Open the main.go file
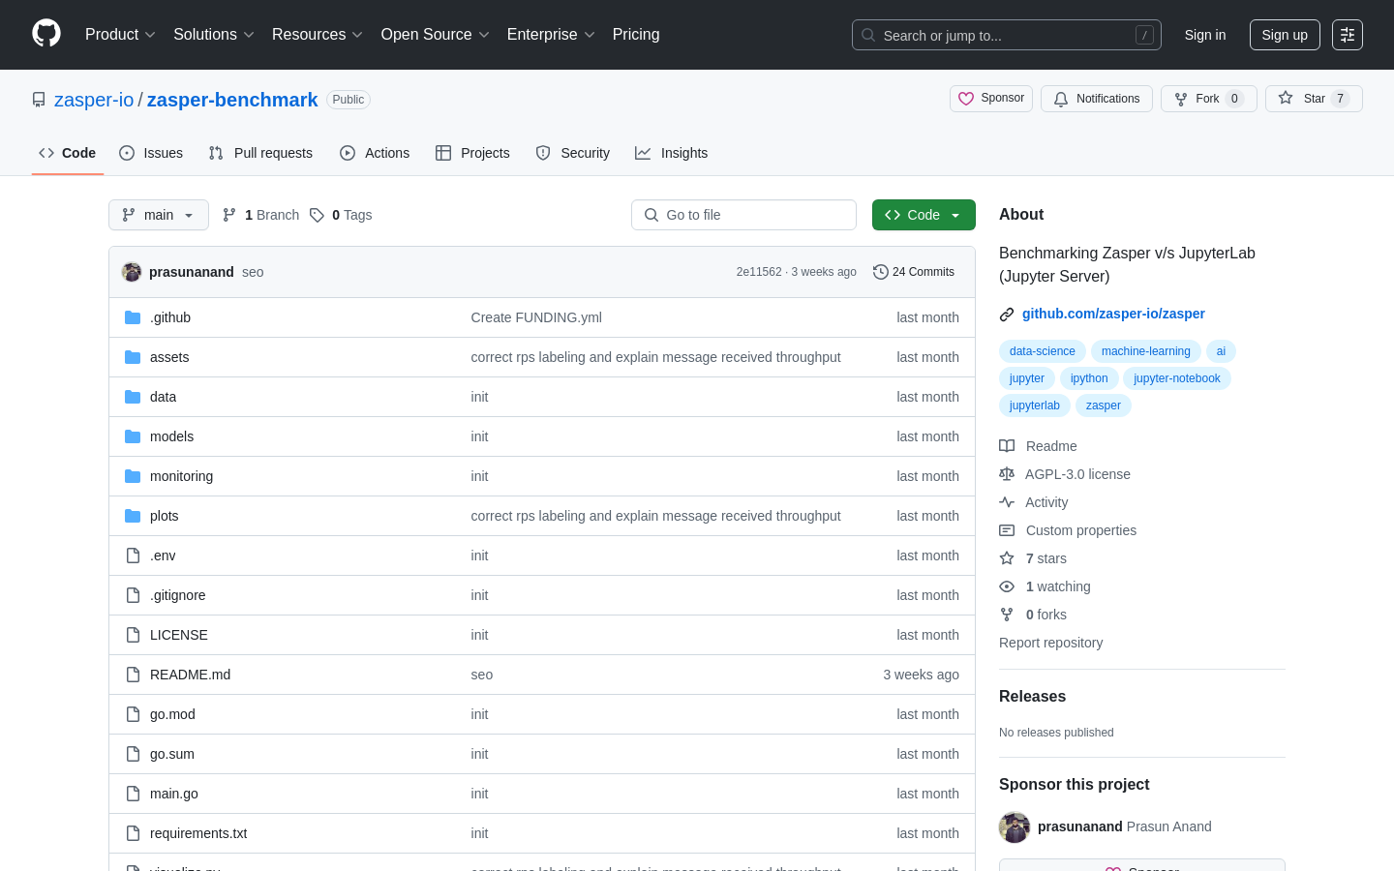Screen dimensions: 1394x871 (x=174, y=794)
